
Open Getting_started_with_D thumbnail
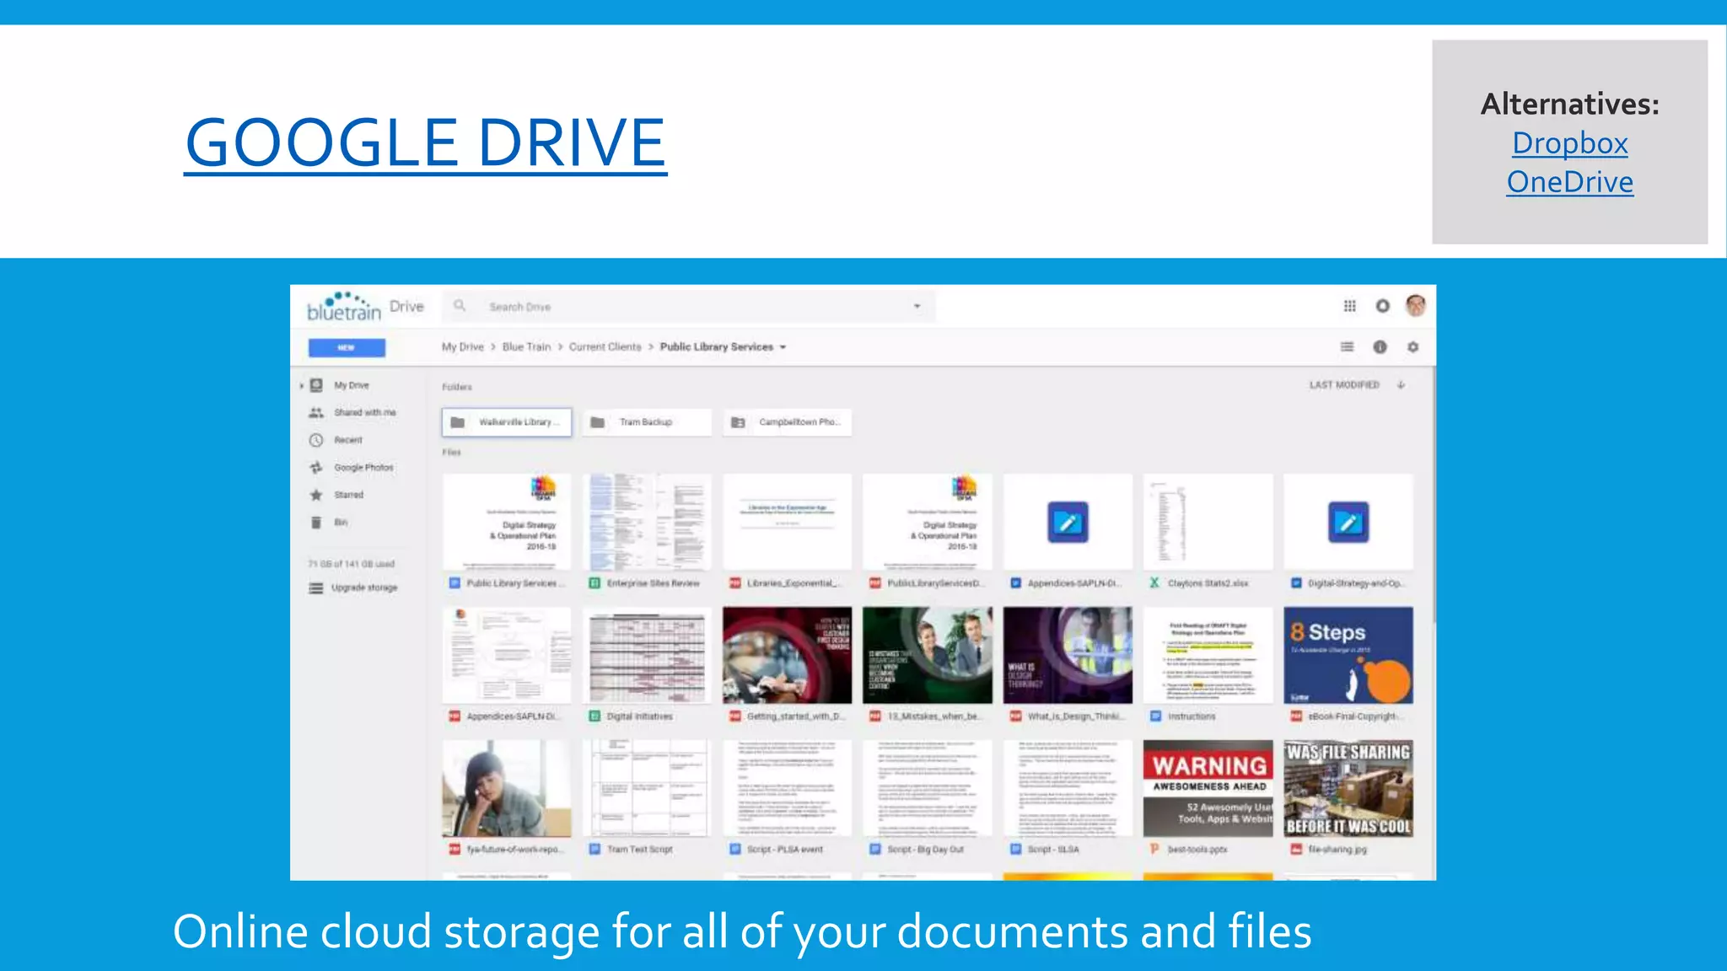(x=787, y=656)
